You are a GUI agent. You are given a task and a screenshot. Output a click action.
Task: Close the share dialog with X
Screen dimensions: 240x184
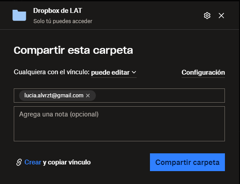tap(221, 16)
